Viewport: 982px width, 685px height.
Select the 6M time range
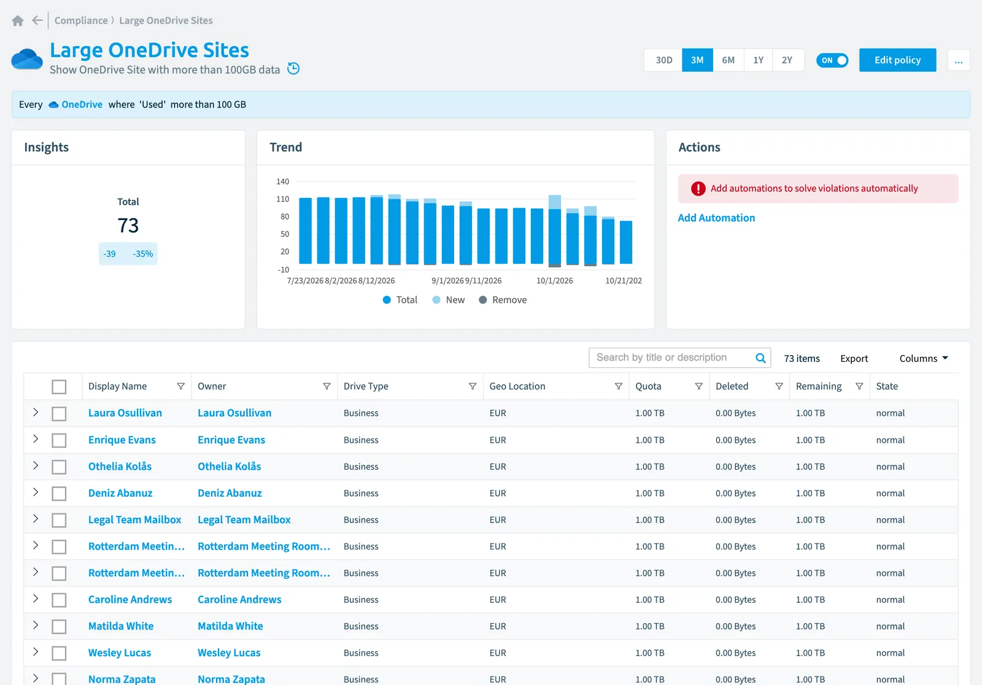(x=729, y=60)
